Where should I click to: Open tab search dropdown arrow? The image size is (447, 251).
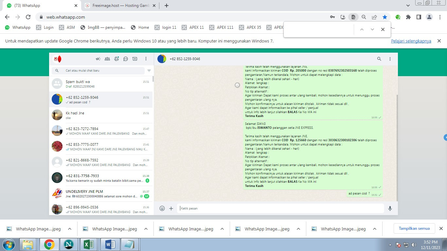pos(408,6)
